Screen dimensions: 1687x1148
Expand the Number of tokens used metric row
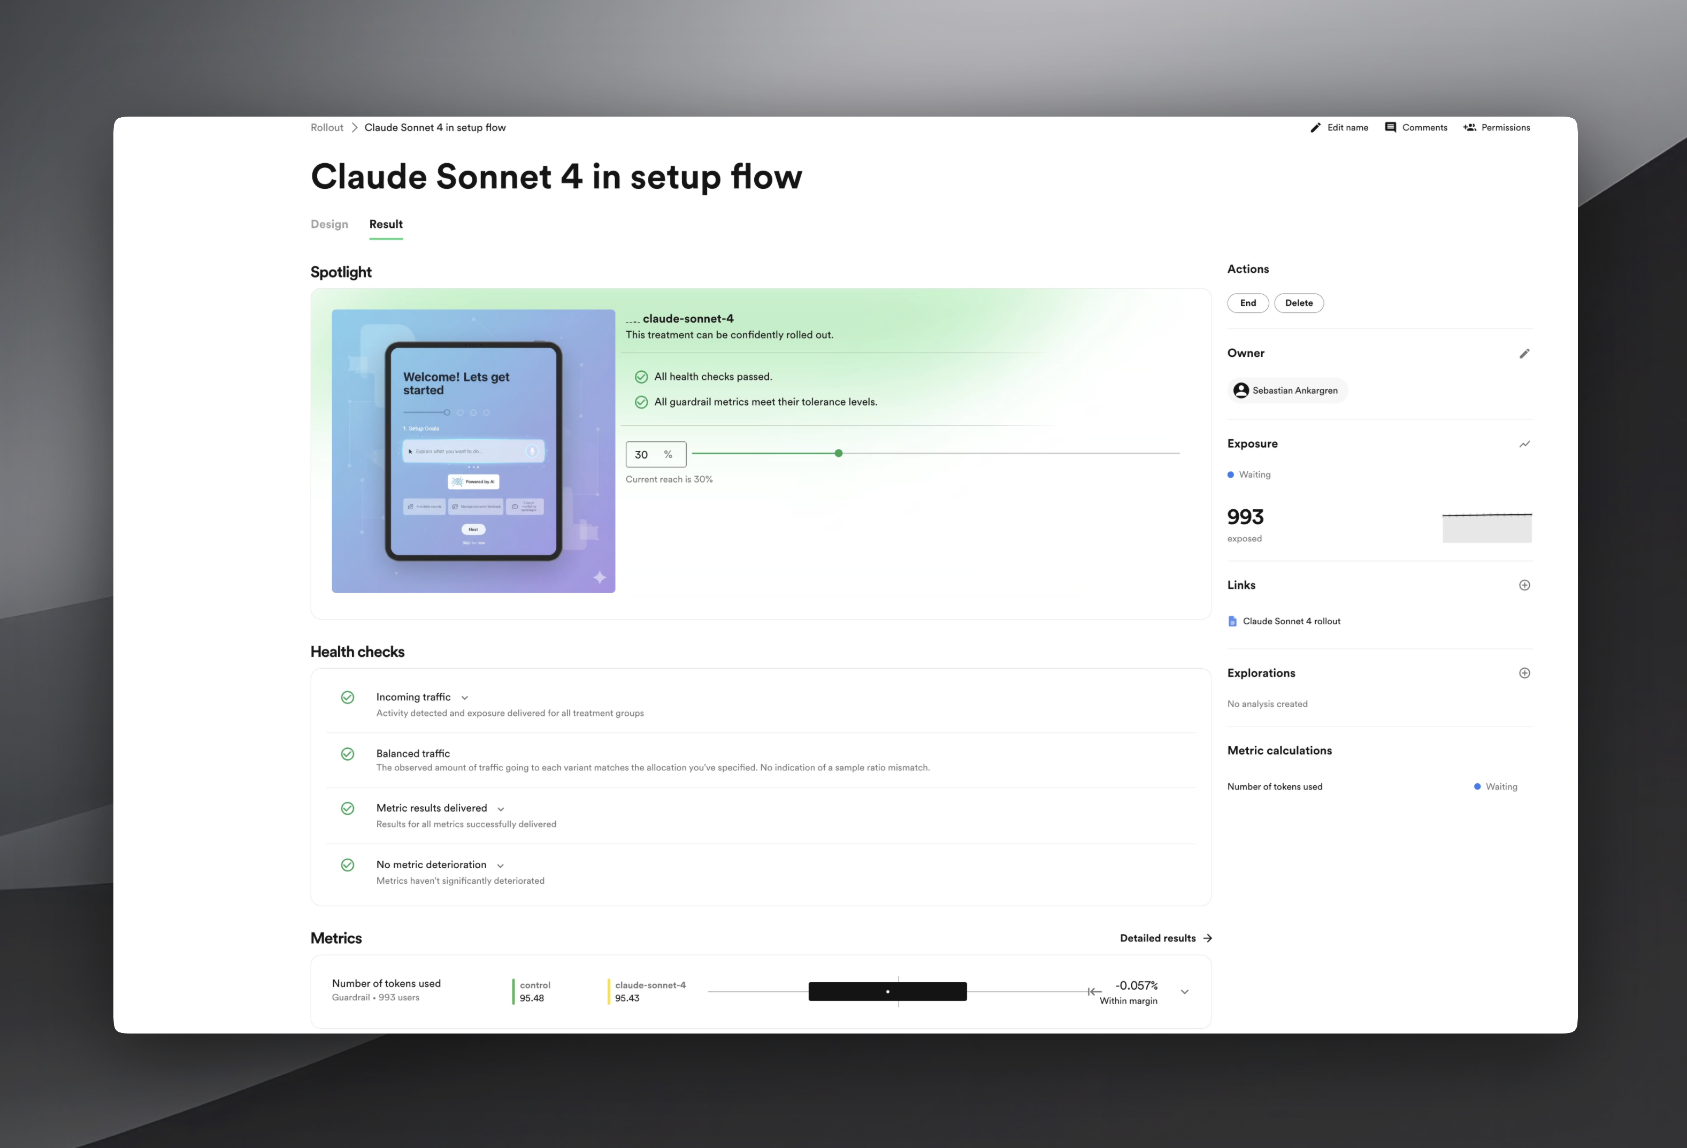click(x=1185, y=992)
